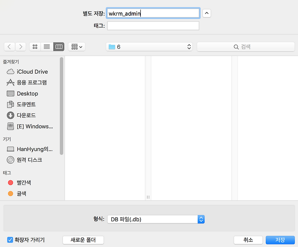Switch to column view
Image resolution: width=298 pixels, height=247 pixels.
(59, 47)
